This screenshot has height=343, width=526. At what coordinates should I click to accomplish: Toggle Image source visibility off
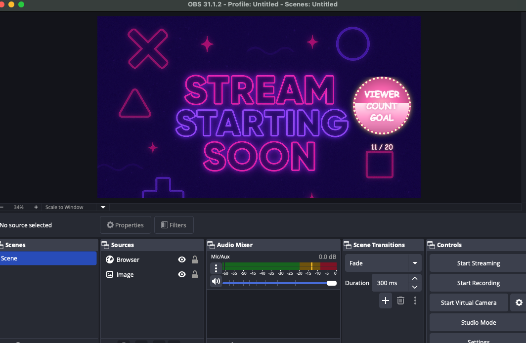pyautogui.click(x=181, y=274)
